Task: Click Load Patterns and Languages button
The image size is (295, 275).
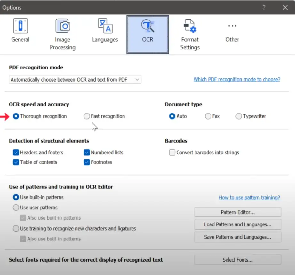Action: (x=238, y=224)
